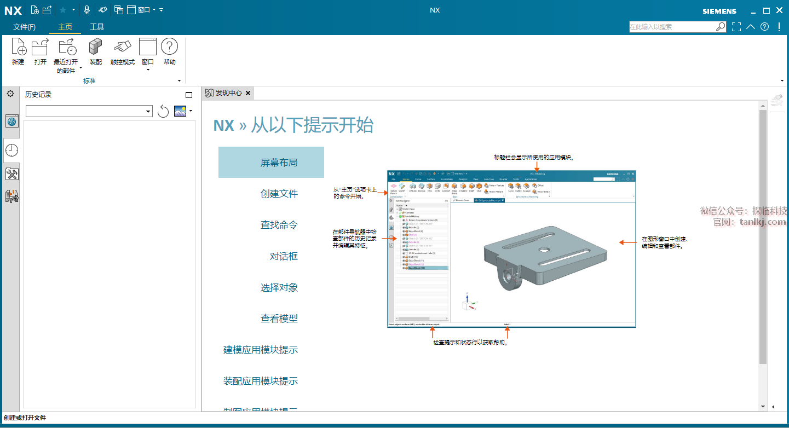Expand the 最近打开的部件 dropdown
This screenshot has width=789, height=428.
point(80,68)
